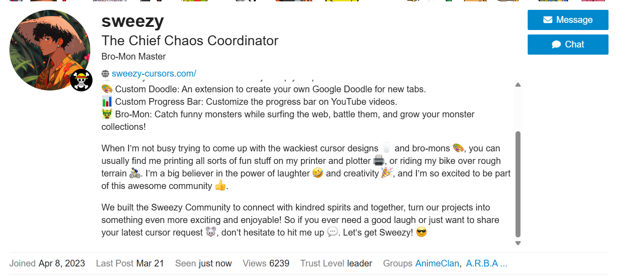
Task: Open the A.R.B.A group link
Action: pos(487,263)
